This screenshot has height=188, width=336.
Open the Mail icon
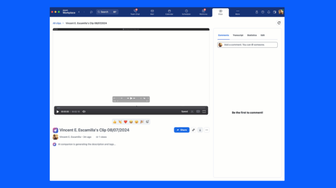(x=152, y=12)
